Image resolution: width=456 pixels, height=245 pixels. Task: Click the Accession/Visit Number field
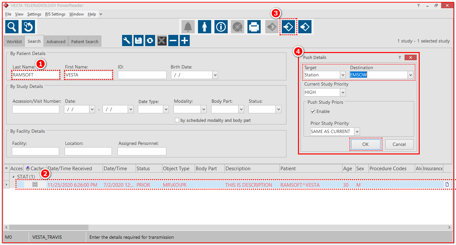[x=36, y=109]
